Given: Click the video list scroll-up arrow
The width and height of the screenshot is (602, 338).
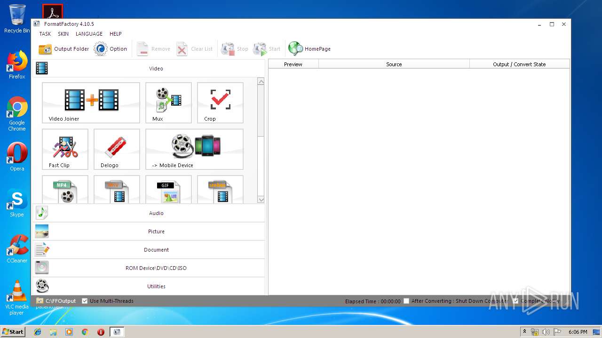Looking at the screenshot, I should [261, 82].
